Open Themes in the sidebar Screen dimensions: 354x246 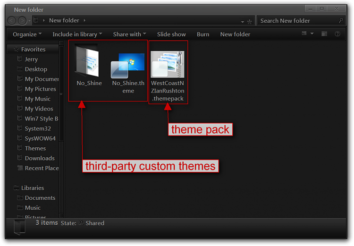click(35, 148)
